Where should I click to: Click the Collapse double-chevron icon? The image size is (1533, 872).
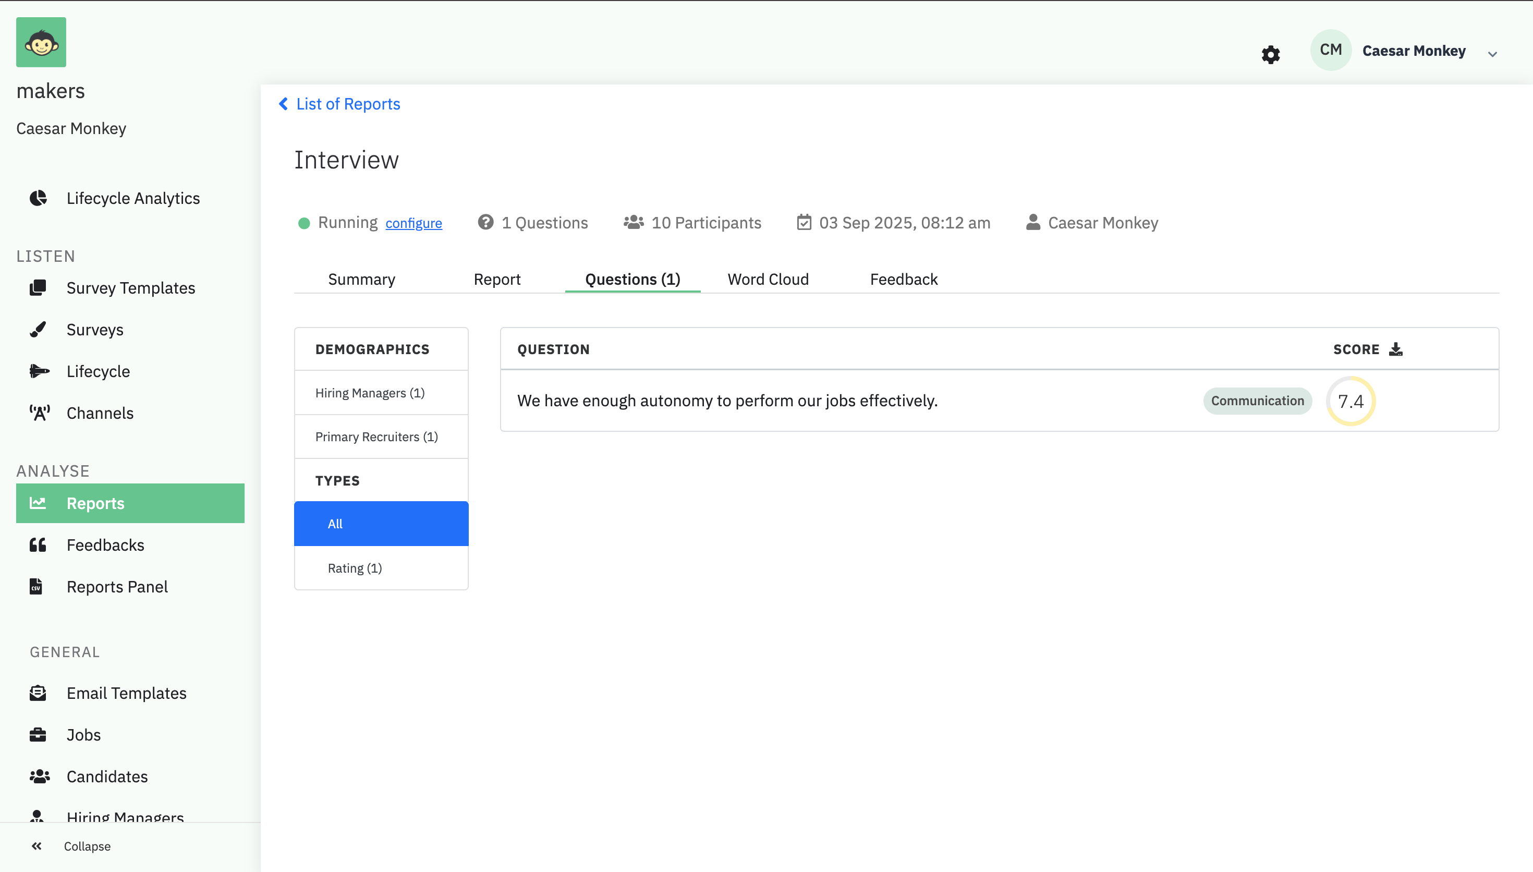36,846
